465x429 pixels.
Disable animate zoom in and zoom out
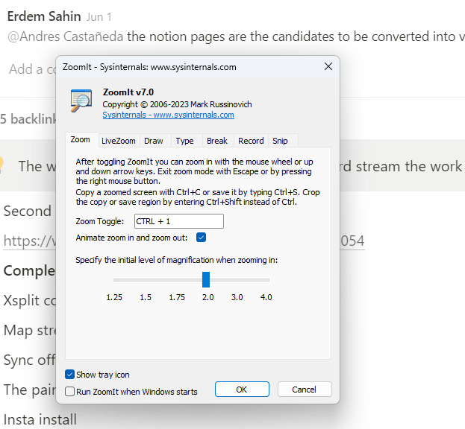point(201,238)
